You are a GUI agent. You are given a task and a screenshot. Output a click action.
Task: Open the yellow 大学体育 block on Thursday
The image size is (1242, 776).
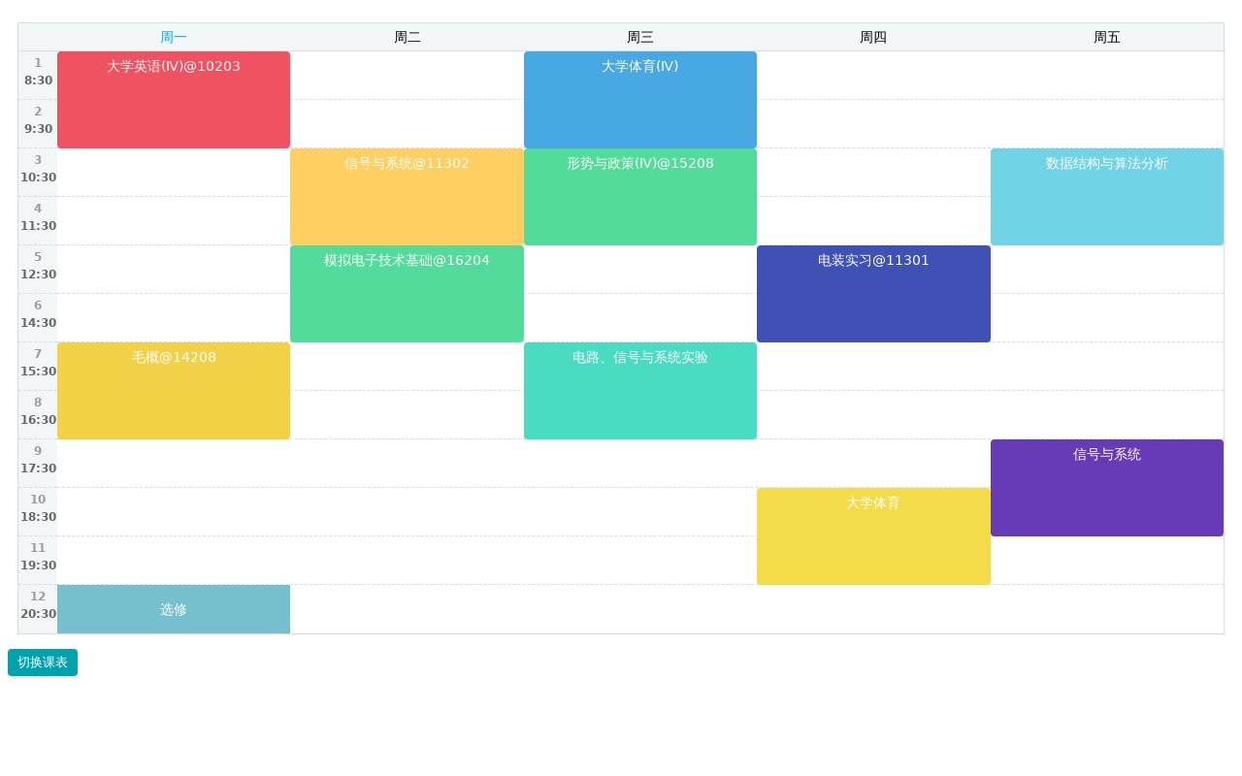pyautogui.click(x=873, y=536)
